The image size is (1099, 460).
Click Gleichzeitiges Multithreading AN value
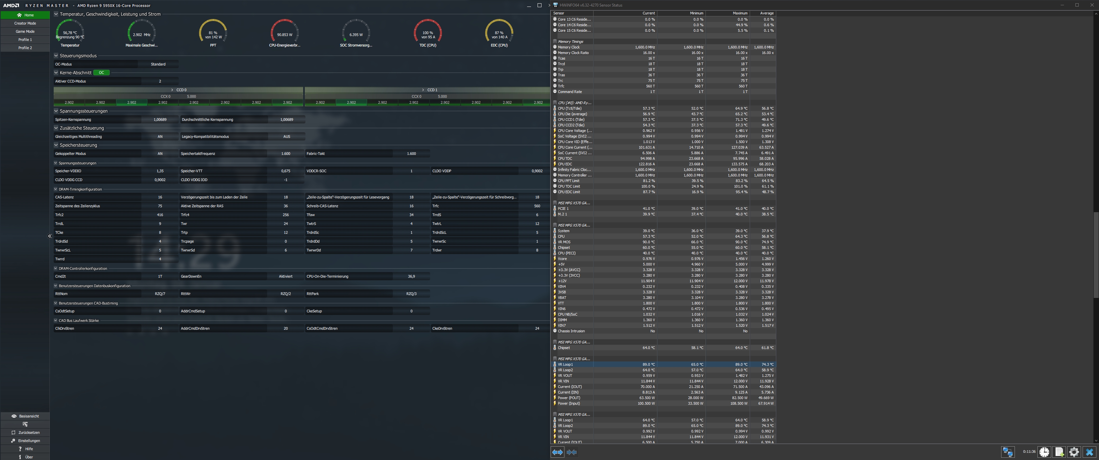(160, 137)
